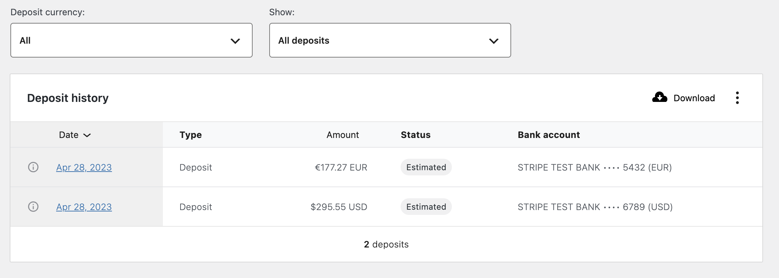Click chevron in All deposits dropdown
The height and width of the screenshot is (278, 779).
(x=494, y=41)
